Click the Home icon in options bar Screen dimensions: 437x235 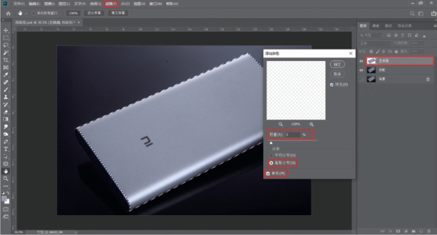(x=8, y=13)
